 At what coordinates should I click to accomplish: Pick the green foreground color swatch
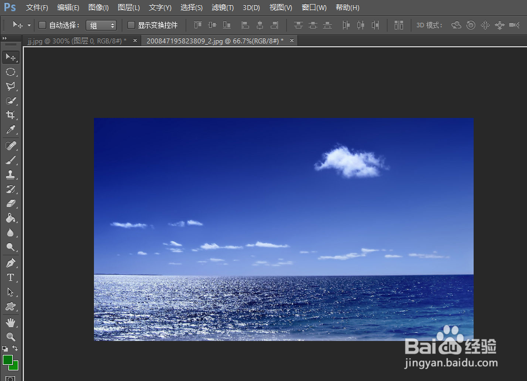click(7, 360)
